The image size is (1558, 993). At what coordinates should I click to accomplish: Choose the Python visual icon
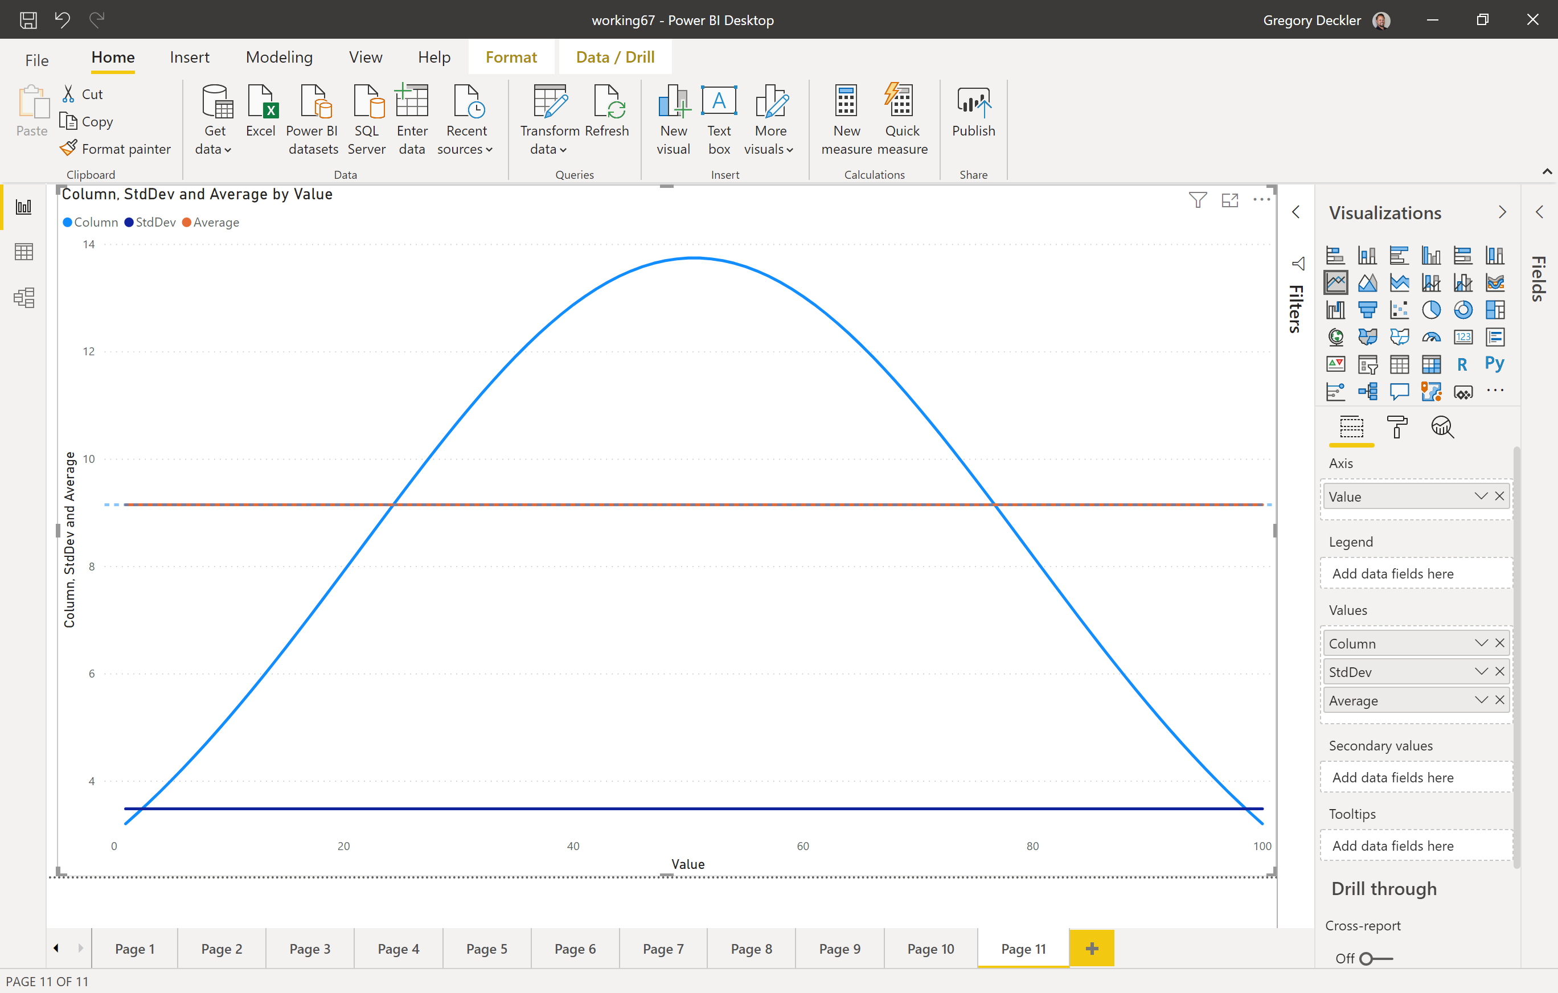coord(1495,364)
